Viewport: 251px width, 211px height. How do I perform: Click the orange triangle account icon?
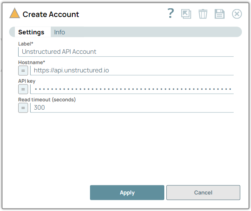(x=14, y=13)
